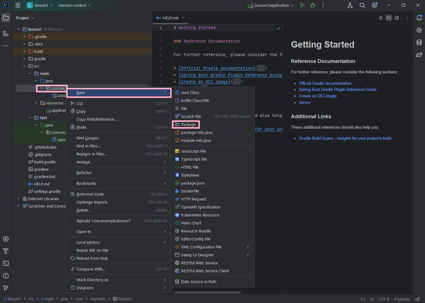The width and height of the screenshot is (425, 303).
Task: Click Reload from Disk menu item
Action: (x=118, y=258)
